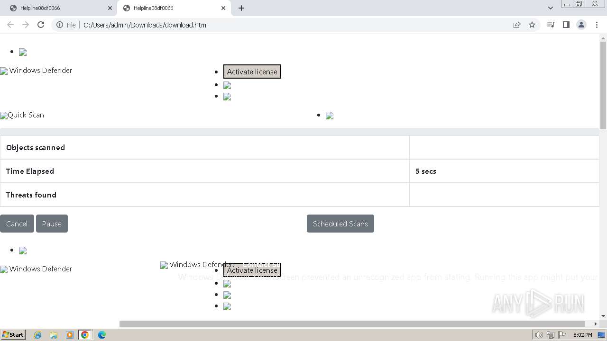The image size is (607, 341).
Task: Click the broken image next to Quick Scan
Action: (4, 116)
